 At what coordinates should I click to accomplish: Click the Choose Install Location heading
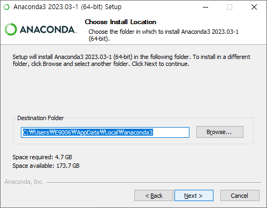[120, 22]
